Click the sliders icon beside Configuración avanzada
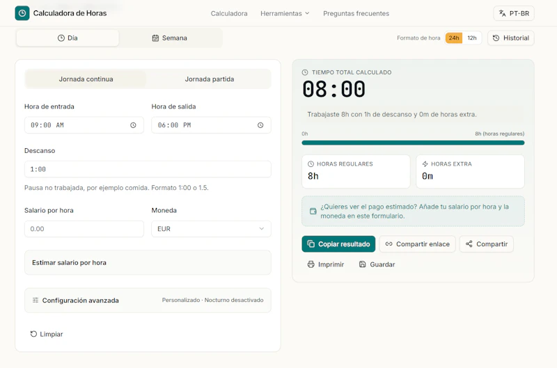 coord(36,301)
